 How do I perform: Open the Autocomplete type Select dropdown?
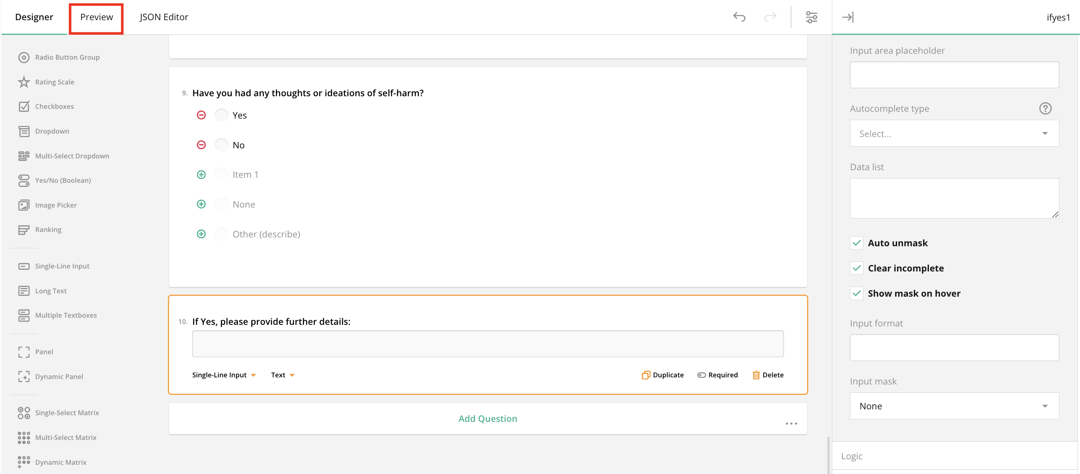tap(954, 134)
